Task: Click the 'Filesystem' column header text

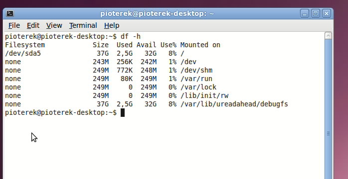Action: click(25, 45)
